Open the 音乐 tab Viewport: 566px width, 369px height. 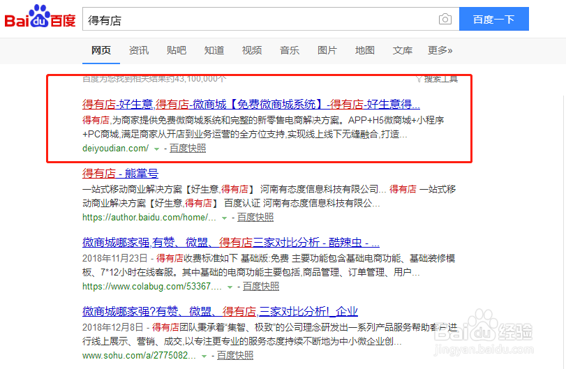(x=290, y=50)
